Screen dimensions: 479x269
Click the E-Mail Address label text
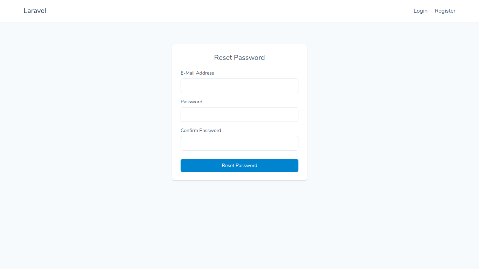pyautogui.click(x=197, y=73)
